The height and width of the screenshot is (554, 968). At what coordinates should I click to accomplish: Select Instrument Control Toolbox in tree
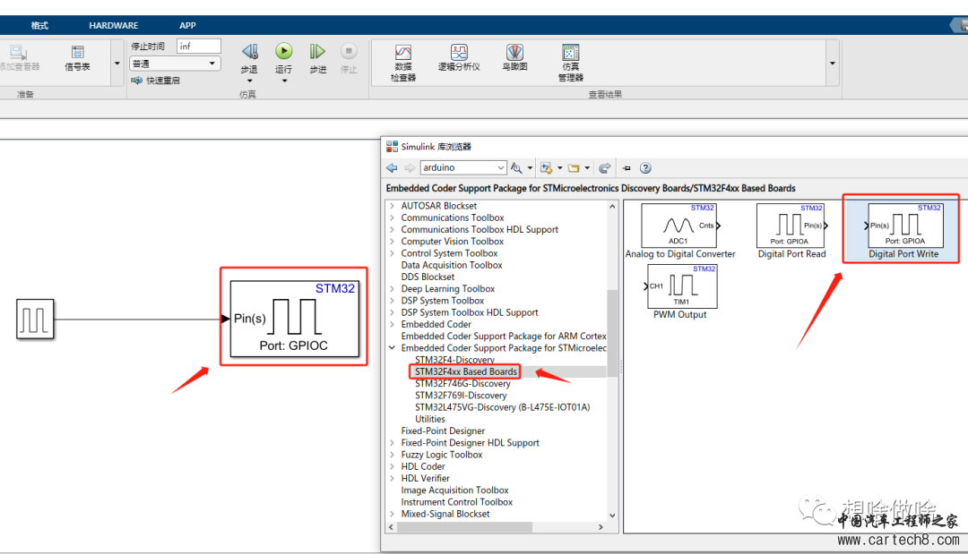(456, 501)
